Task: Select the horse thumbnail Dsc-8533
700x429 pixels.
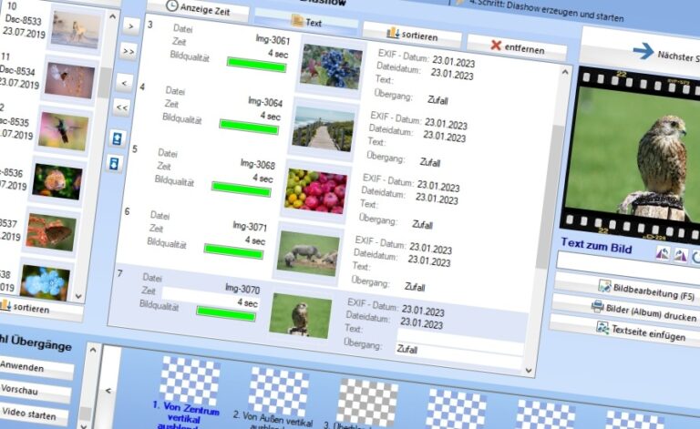Action: [76, 29]
